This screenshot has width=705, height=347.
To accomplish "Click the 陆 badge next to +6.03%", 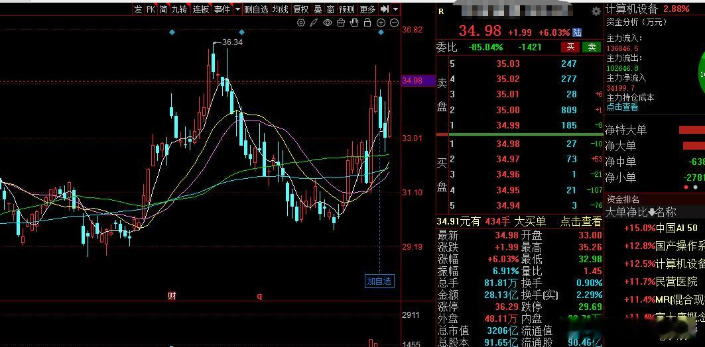I will pyautogui.click(x=577, y=32).
